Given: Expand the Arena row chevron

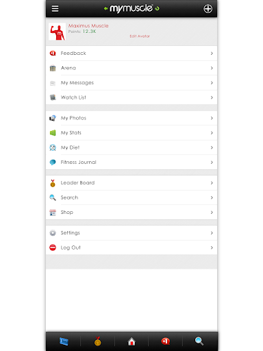Looking at the screenshot, I should 212,68.
